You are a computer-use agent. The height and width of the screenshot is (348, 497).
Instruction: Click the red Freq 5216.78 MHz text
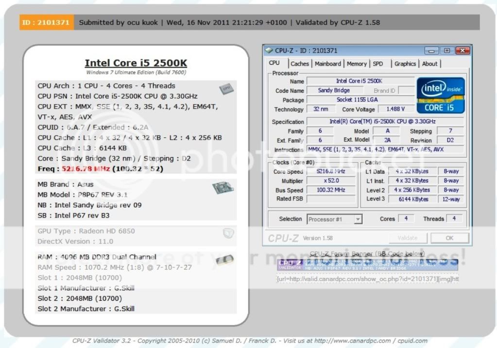pos(86,168)
